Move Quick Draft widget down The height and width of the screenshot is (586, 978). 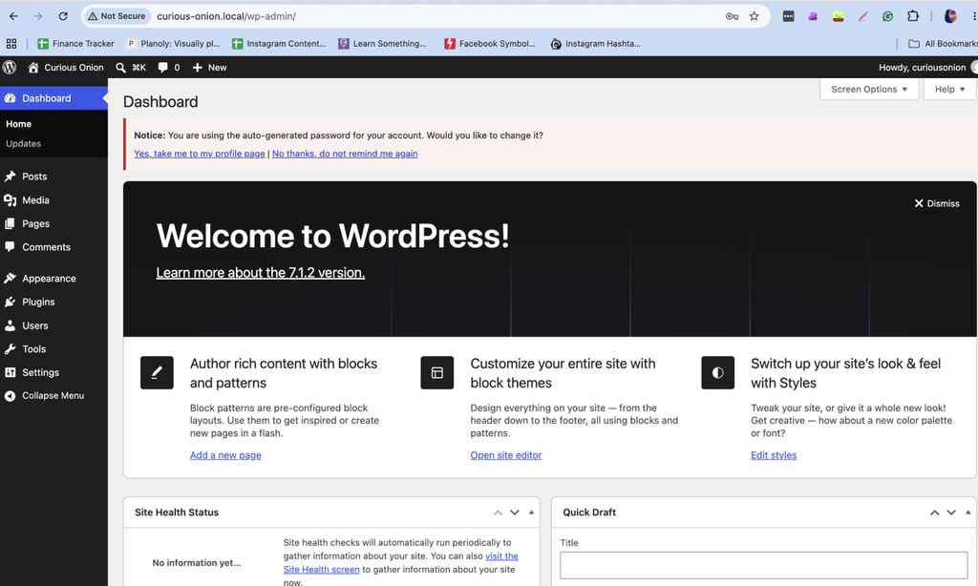coord(951,513)
